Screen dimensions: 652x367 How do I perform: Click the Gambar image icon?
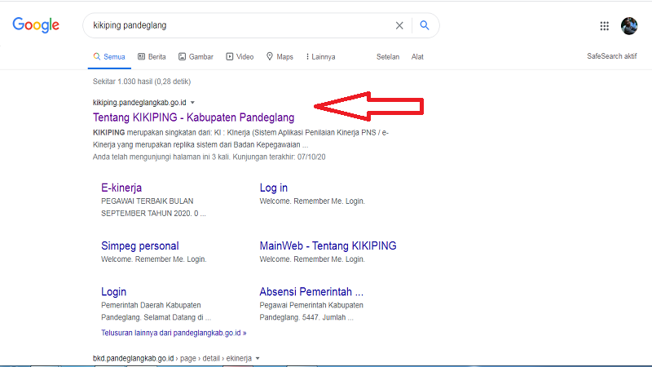(x=182, y=56)
